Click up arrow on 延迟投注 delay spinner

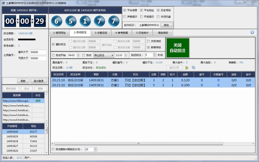pos(155,54)
